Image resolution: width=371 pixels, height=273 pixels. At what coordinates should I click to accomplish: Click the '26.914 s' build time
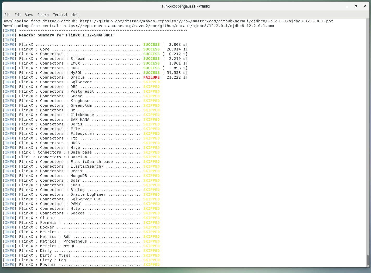(176, 49)
